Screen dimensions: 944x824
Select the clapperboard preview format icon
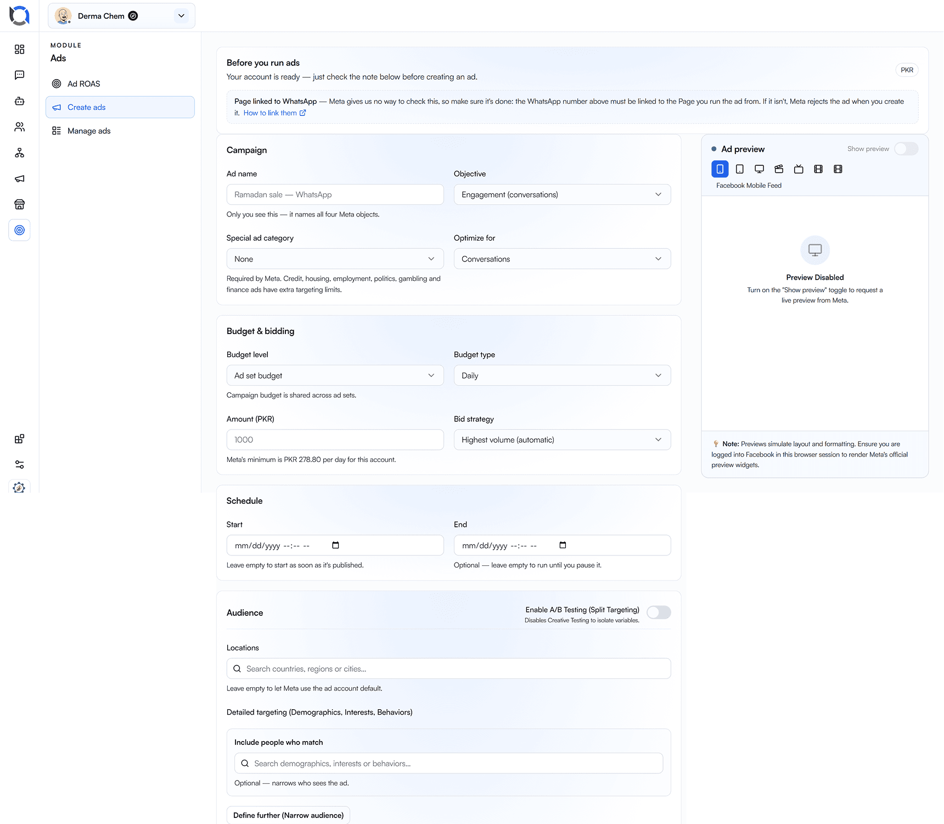779,169
